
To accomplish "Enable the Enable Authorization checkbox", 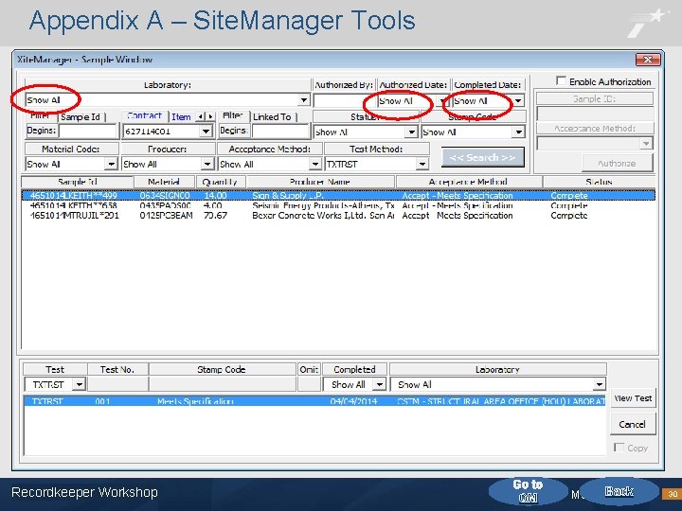I will pos(561,81).
